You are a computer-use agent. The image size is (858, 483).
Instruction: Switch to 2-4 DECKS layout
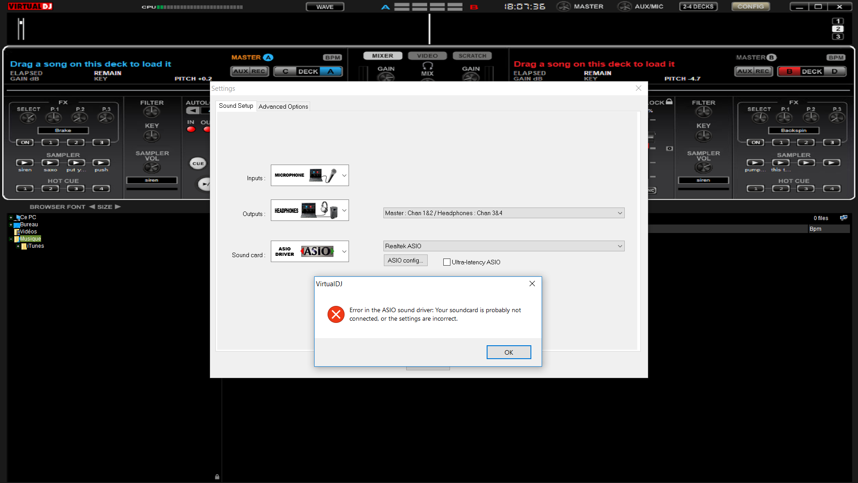click(x=698, y=7)
